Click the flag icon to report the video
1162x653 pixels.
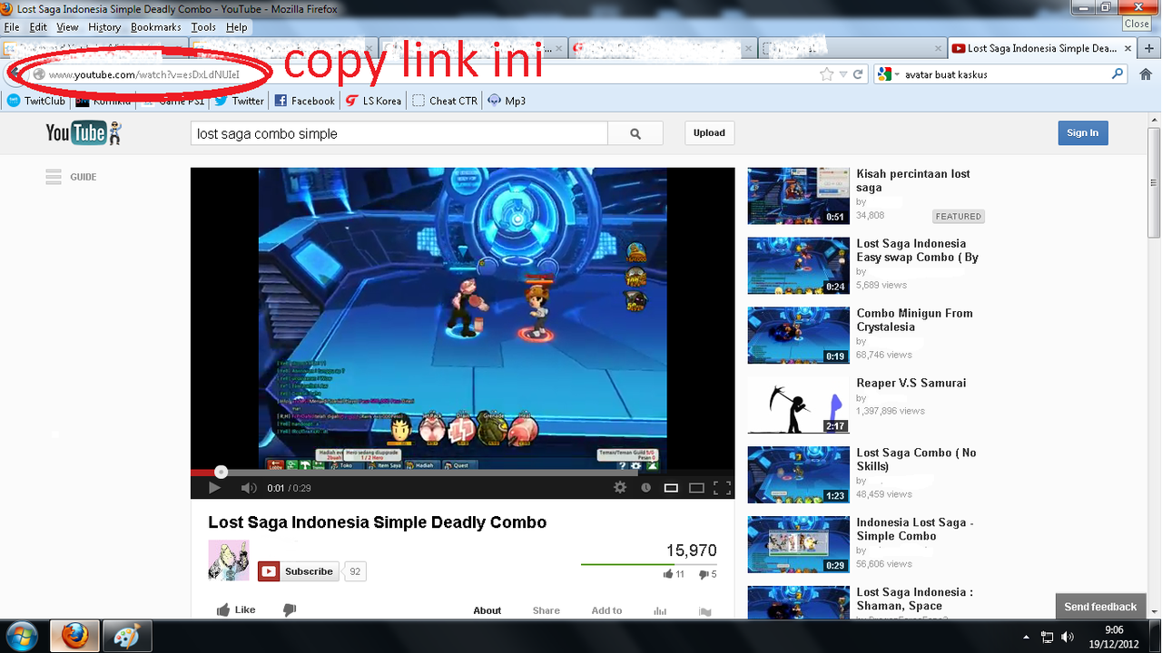705,612
